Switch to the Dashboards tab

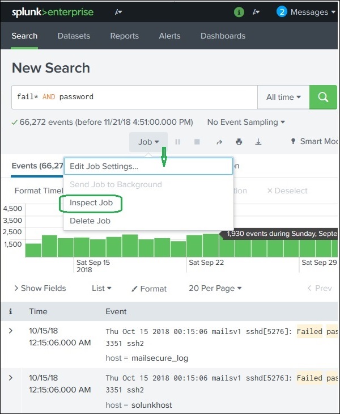223,36
